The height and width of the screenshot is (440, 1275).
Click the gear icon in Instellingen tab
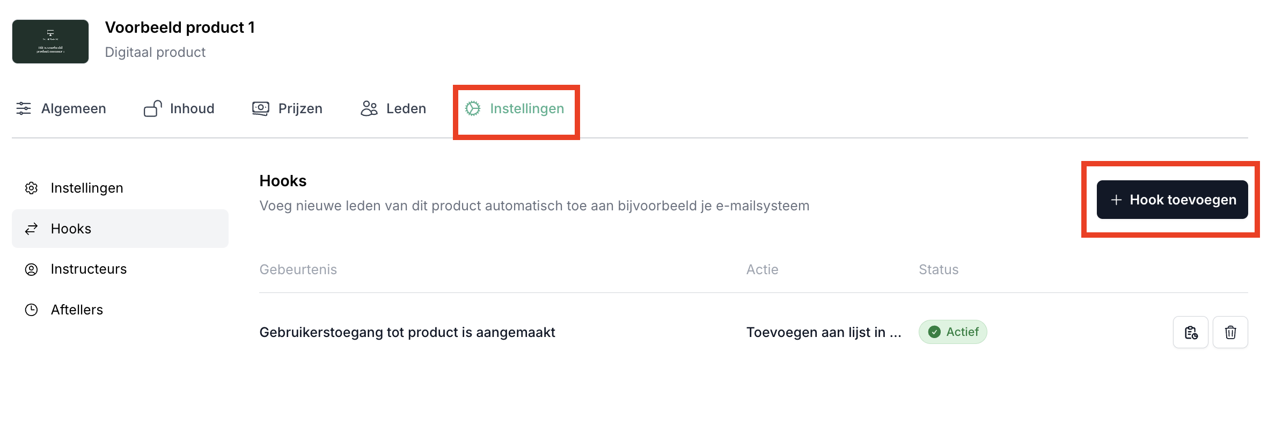tap(473, 108)
